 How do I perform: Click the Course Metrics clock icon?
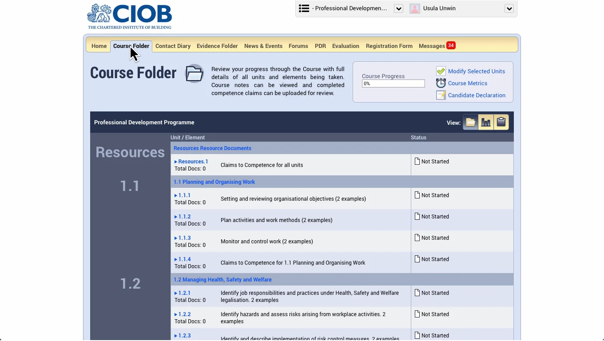[x=441, y=83]
